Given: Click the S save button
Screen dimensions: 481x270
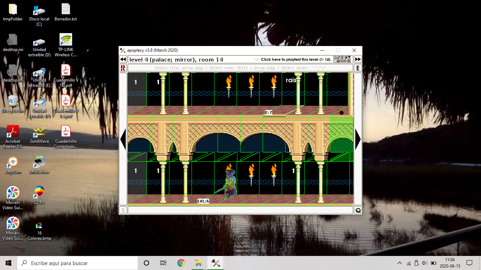Looking at the screenshot, I should click(123, 210).
